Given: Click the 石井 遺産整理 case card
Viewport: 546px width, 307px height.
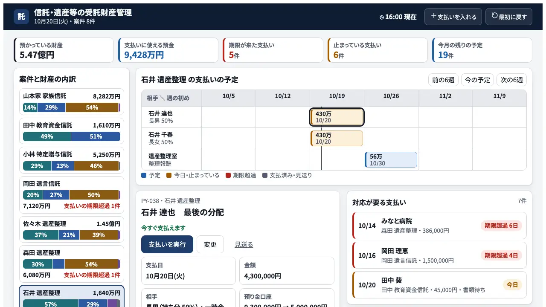Looking at the screenshot, I should 72,296.
